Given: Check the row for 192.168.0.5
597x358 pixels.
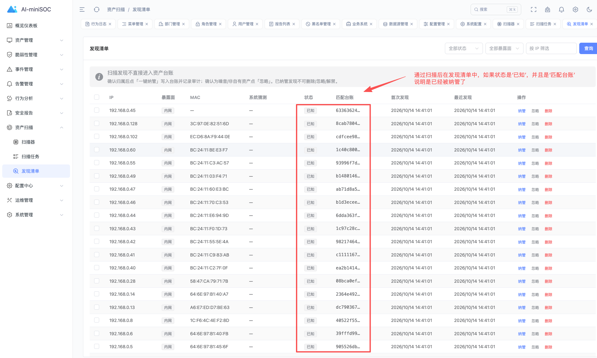Looking at the screenshot, I should pos(97,346).
